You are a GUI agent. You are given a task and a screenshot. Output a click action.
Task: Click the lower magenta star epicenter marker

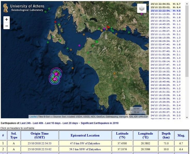[x=55, y=79]
